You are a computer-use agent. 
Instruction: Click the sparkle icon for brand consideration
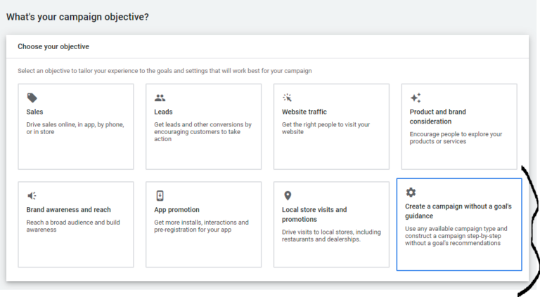click(416, 98)
